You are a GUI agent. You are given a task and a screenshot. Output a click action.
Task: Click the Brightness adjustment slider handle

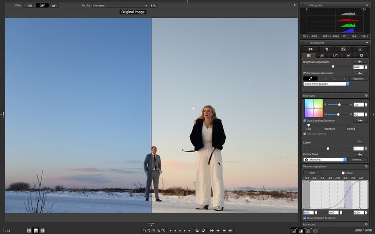point(333,67)
